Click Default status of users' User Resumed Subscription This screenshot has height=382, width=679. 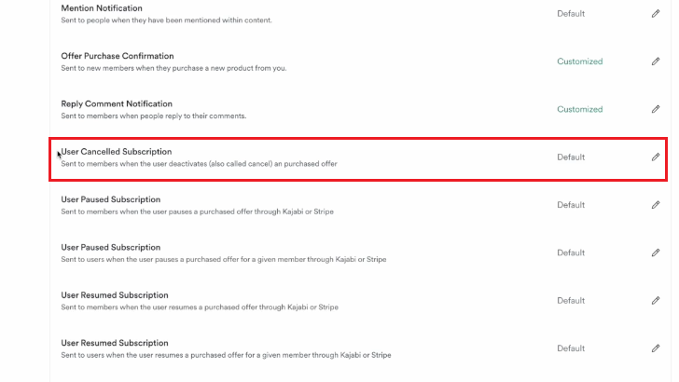point(571,348)
